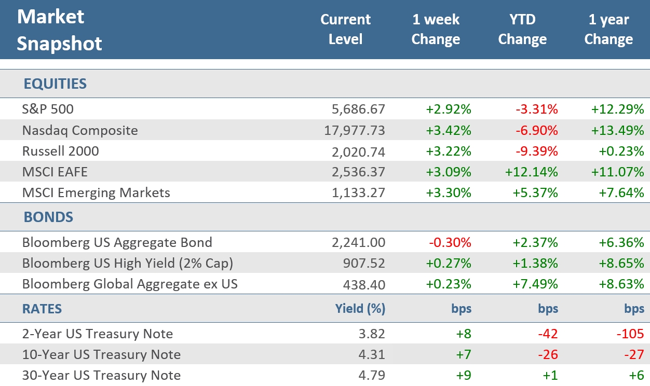Screen dimensions: 650x386
Task: Select the 30-Year US Treasury Note label
Action: [x=101, y=376]
